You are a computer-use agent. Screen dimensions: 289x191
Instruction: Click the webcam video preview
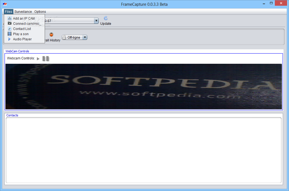144,86
